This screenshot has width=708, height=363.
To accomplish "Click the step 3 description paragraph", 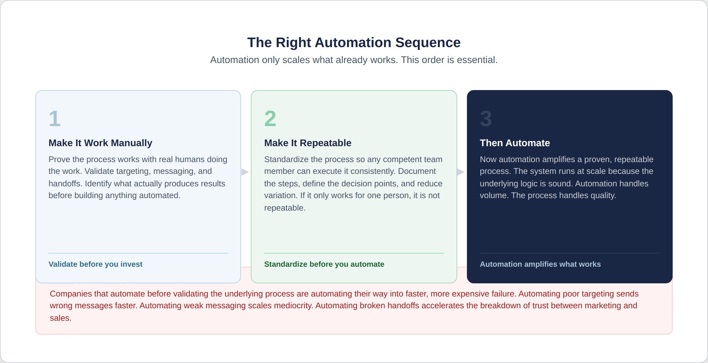I will 566,177.
